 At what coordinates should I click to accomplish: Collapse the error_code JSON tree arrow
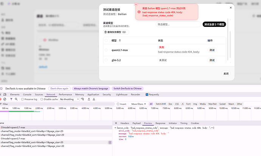pyautogui.click(x=115, y=128)
